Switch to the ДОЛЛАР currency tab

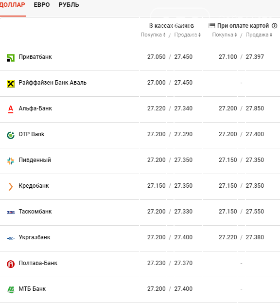[x=12, y=5]
